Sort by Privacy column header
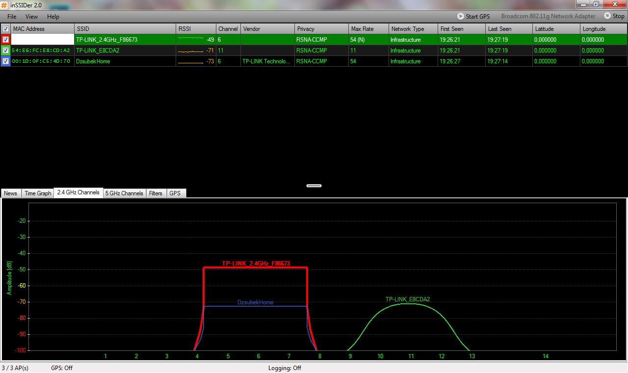Viewport: 628px width, 373px height. pos(321,29)
